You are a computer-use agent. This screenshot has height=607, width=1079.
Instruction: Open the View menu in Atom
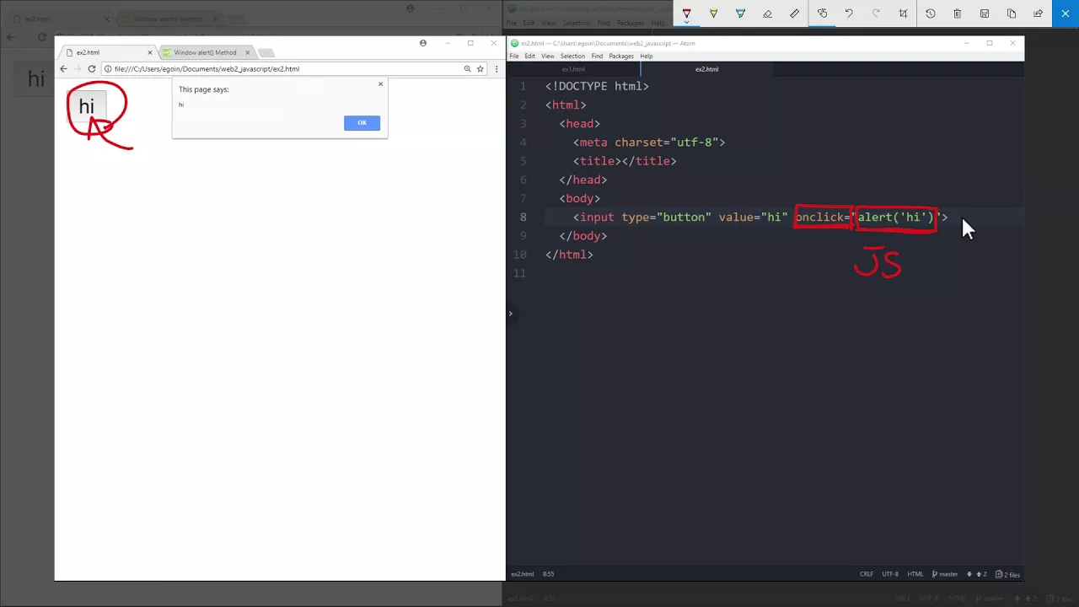548,56
